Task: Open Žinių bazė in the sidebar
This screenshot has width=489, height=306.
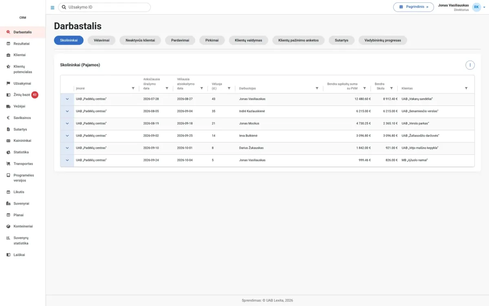Action: (23, 95)
